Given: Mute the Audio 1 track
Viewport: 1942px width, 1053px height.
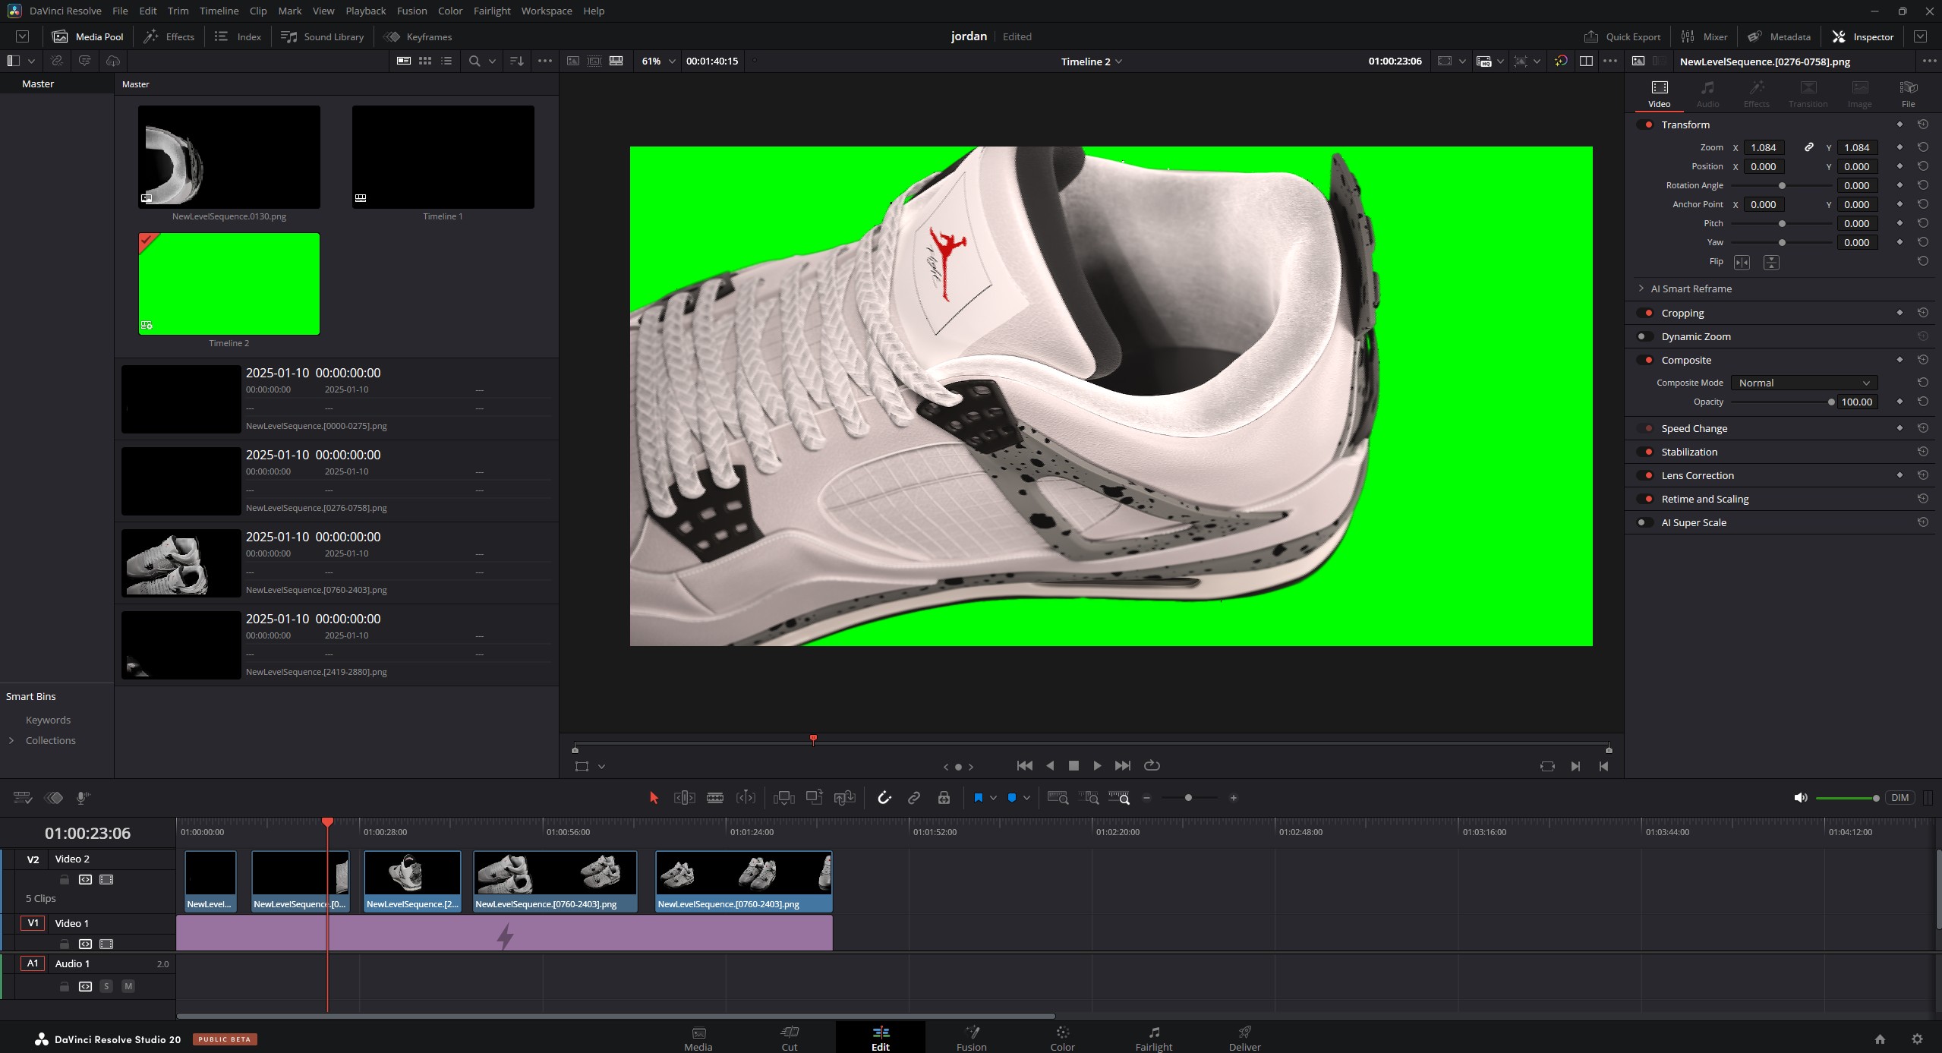Looking at the screenshot, I should coord(128,986).
